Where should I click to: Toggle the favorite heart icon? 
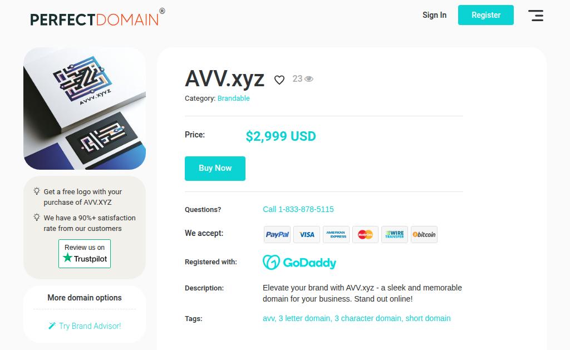(279, 80)
